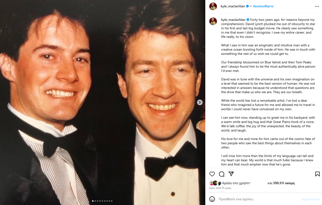Save the post with the bookmark icon
322x205 pixels.
click(x=317, y=174)
